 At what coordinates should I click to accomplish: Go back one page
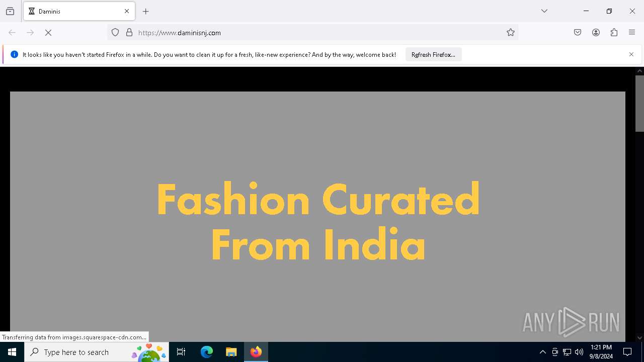click(x=12, y=33)
